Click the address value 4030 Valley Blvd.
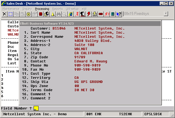Screen dimensions: 175x118 pos(93,41)
